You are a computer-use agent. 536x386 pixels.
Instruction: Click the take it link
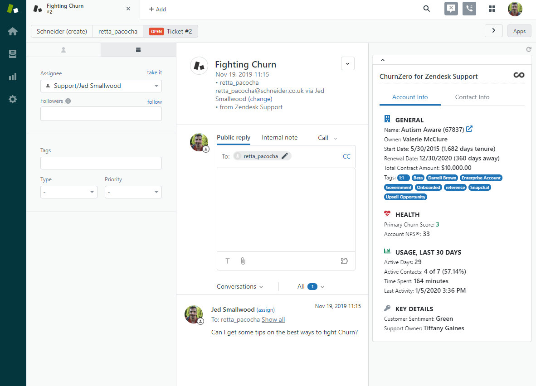[x=155, y=72]
